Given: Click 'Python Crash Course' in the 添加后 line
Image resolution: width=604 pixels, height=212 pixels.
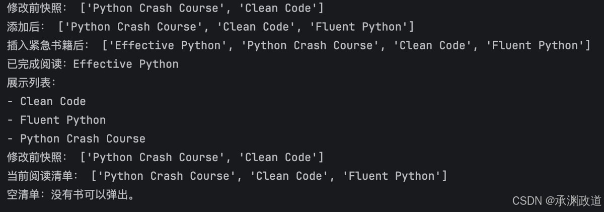Looking at the screenshot, I should click(x=136, y=27).
